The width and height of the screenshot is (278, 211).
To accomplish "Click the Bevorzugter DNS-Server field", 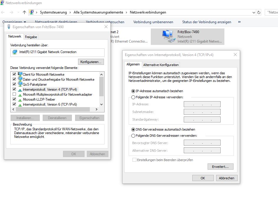I will (x=202, y=143).
